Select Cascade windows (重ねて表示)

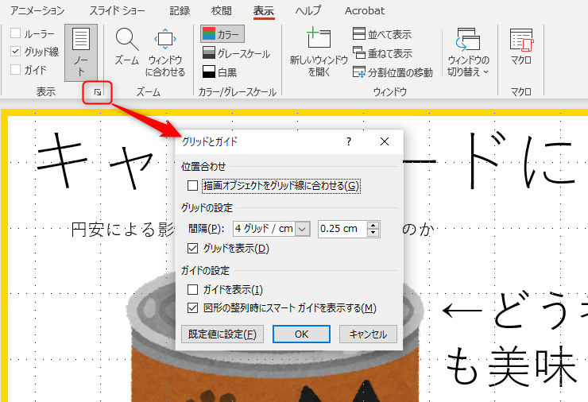coord(360,53)
